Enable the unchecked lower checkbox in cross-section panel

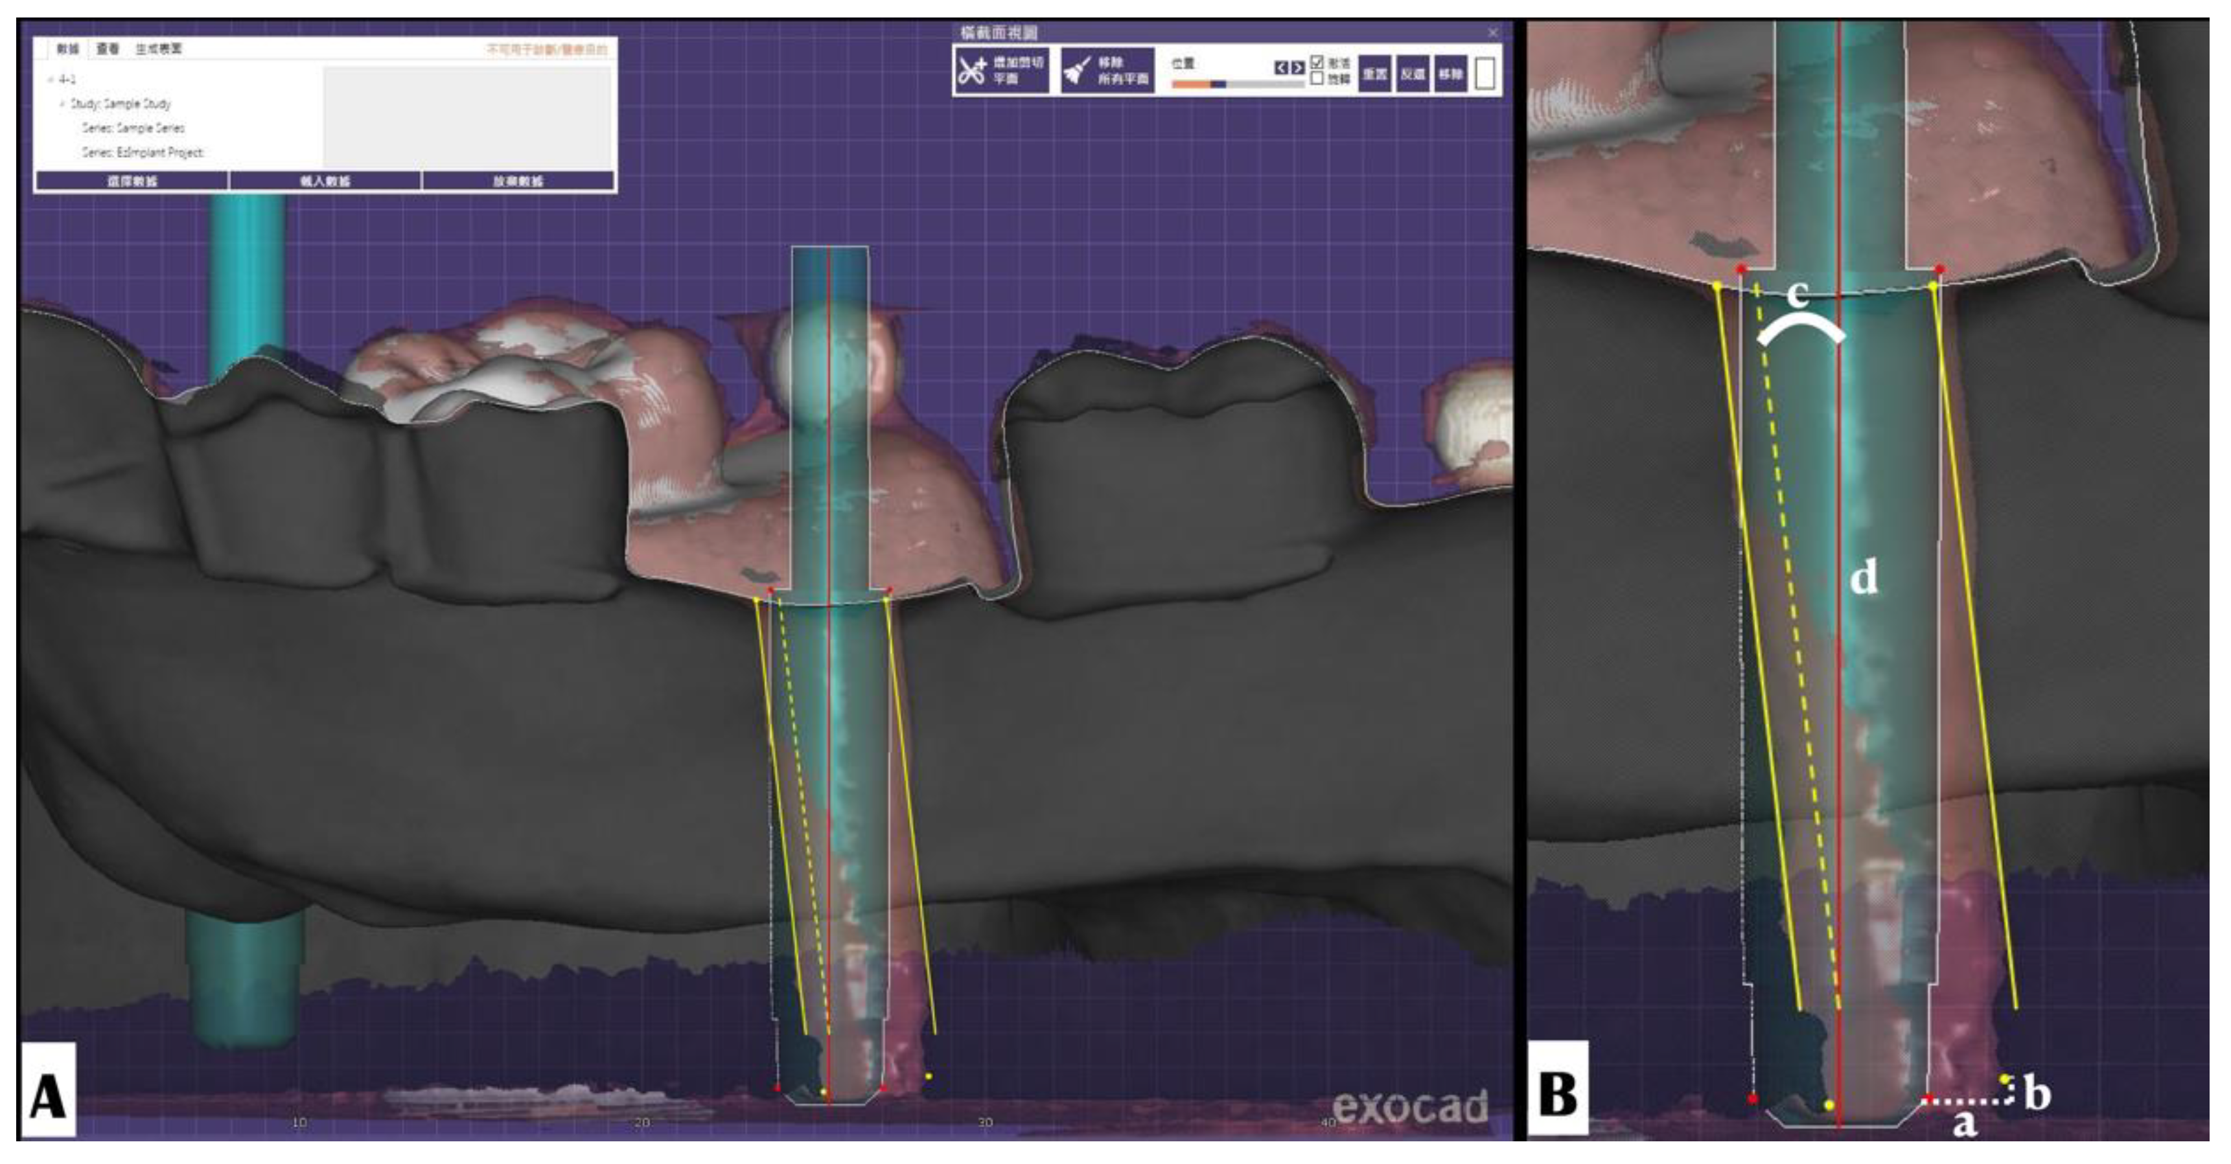tap(1317, 79)
